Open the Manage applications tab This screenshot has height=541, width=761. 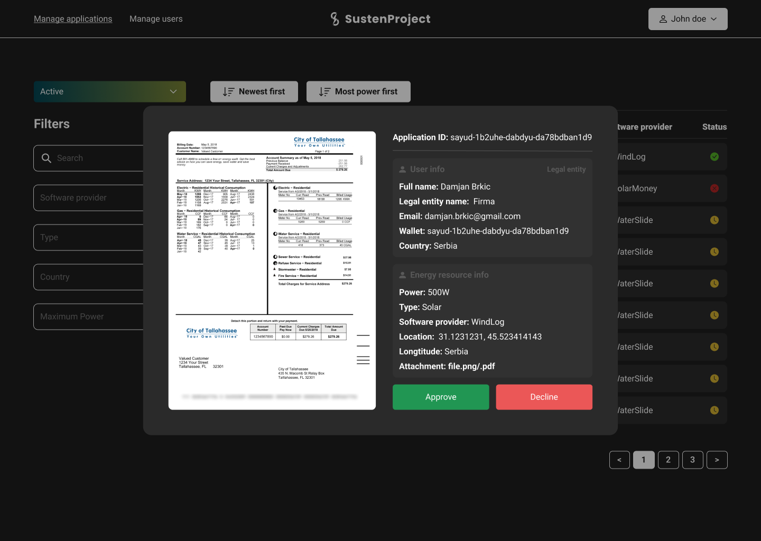point(73,19)
